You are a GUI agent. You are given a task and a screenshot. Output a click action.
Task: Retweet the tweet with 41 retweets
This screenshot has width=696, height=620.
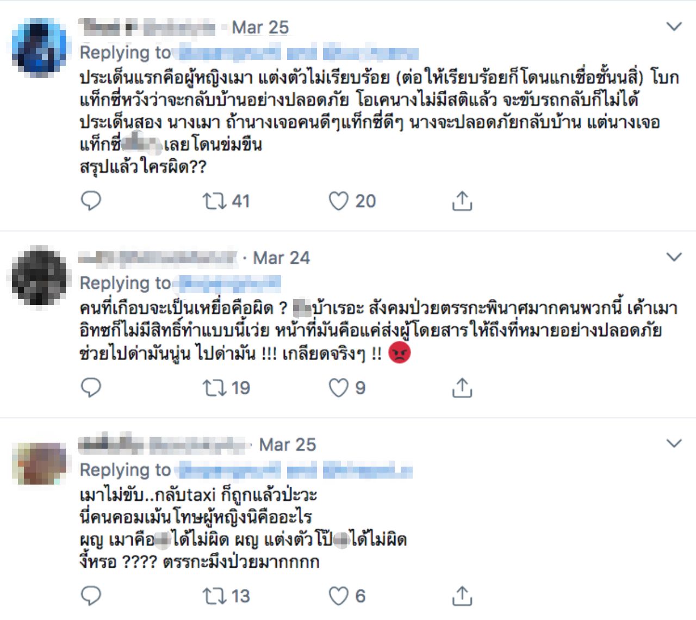tap(214, 201)
